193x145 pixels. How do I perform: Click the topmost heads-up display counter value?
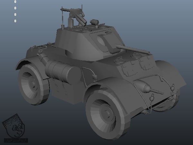click(15, 2)
